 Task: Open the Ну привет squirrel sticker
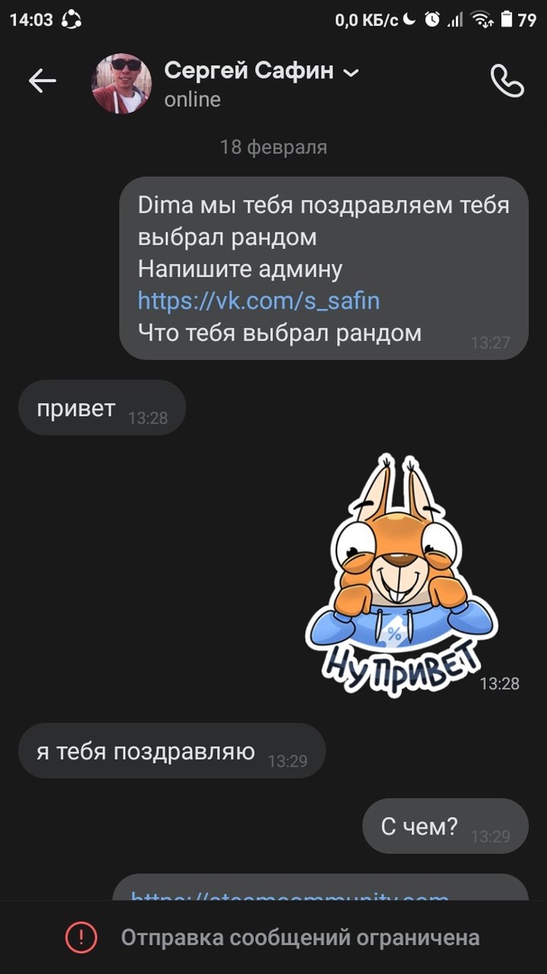(402, 574)
